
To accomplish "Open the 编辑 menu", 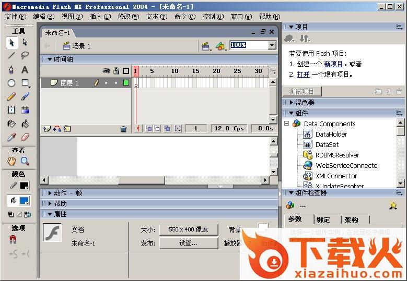I will [x=44, y=17].
